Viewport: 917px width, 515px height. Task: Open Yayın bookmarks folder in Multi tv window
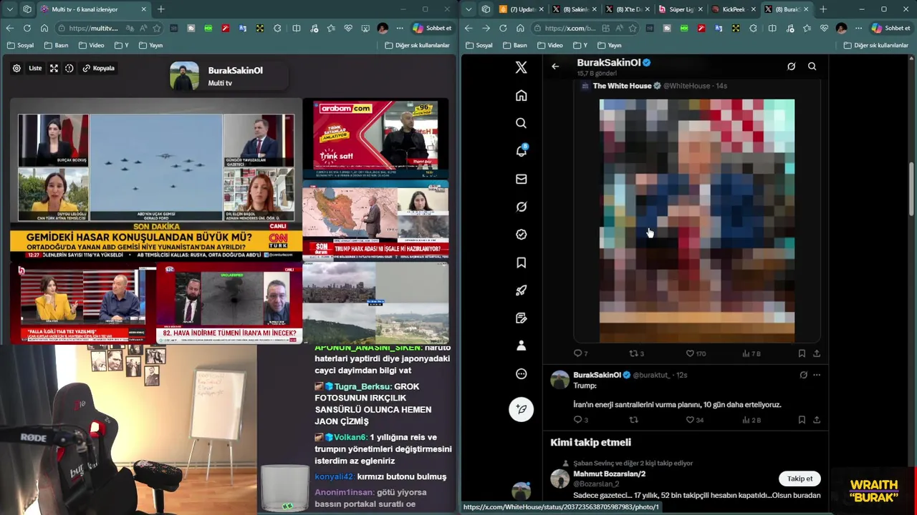pyautogui.click(x=150, y=45)
